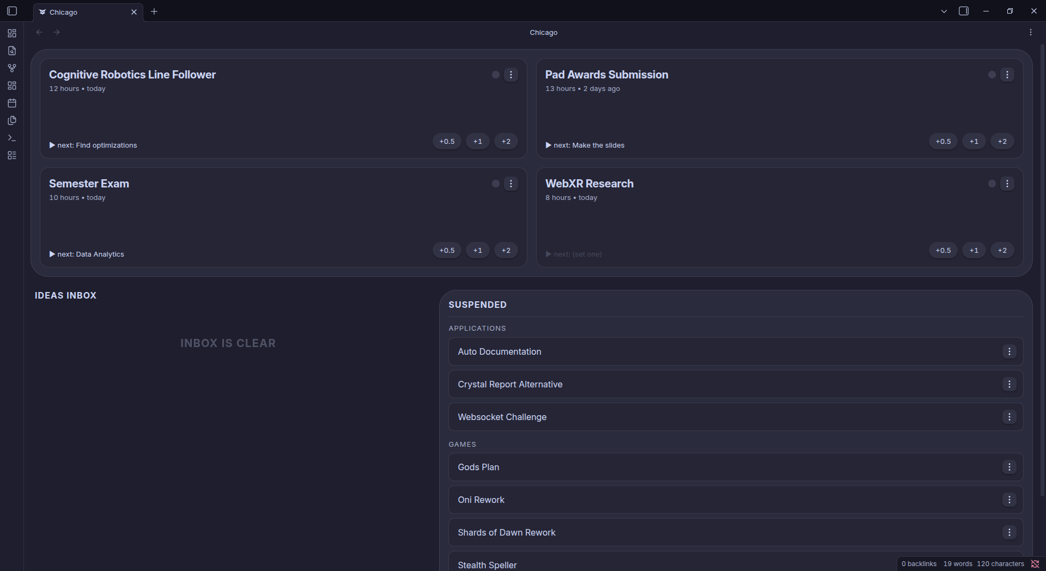1046x571 pixels.
Task: Click '0 backlinks' in the status bar
Action: [919, 564]
